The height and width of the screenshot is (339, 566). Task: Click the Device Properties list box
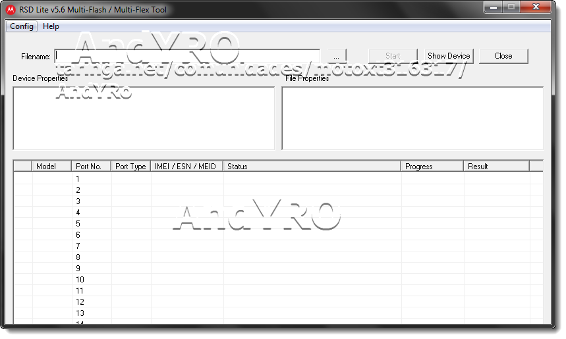click(x=144, y=118)
